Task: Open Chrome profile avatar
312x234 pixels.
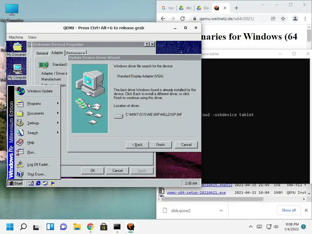Action: [295, 19]
